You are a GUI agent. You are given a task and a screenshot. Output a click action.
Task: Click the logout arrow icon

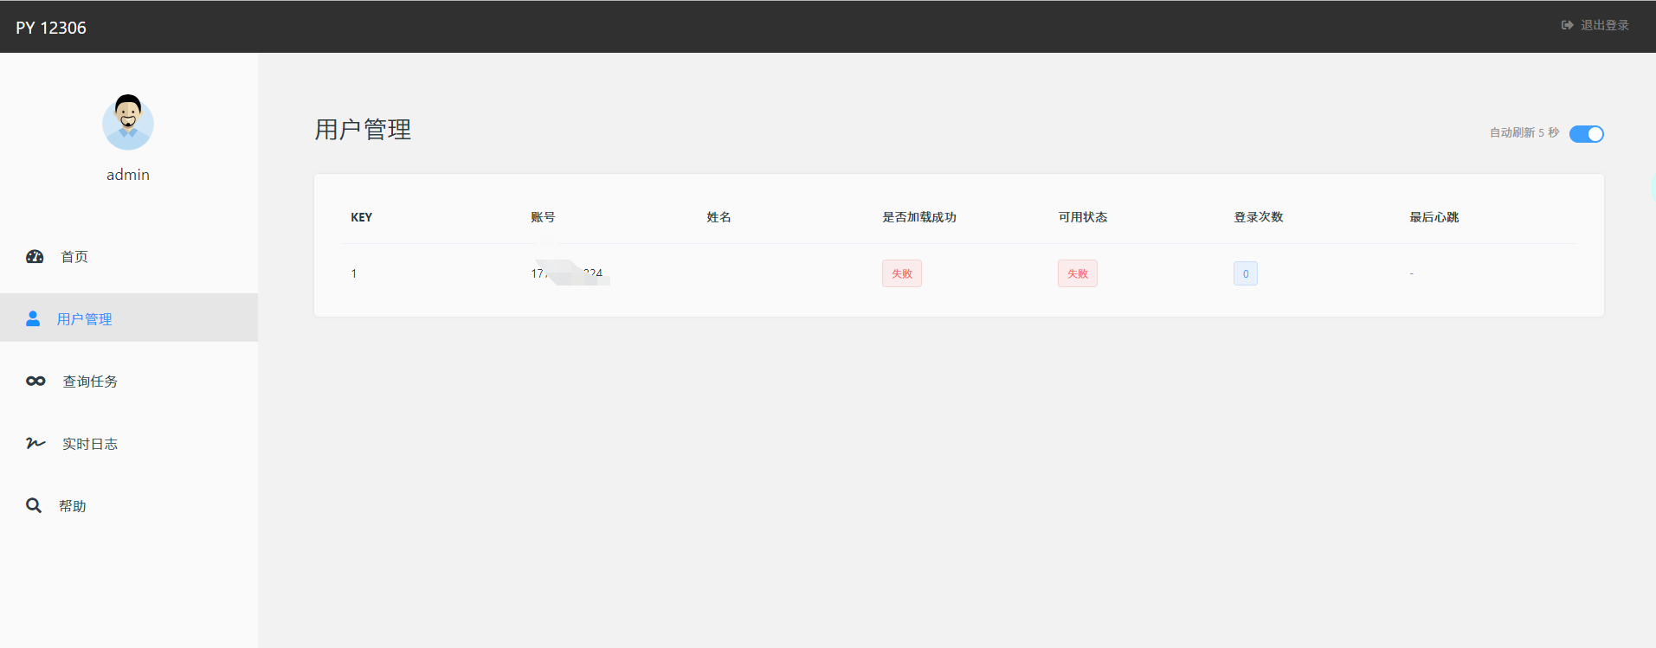coord(1567,26)
